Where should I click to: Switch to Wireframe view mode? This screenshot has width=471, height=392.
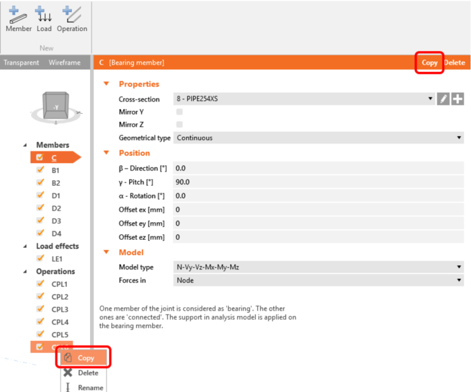(65, 63)
